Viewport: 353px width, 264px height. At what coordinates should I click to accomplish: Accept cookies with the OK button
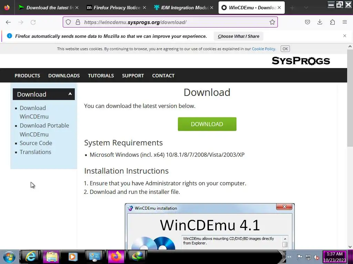coord(285,49)
